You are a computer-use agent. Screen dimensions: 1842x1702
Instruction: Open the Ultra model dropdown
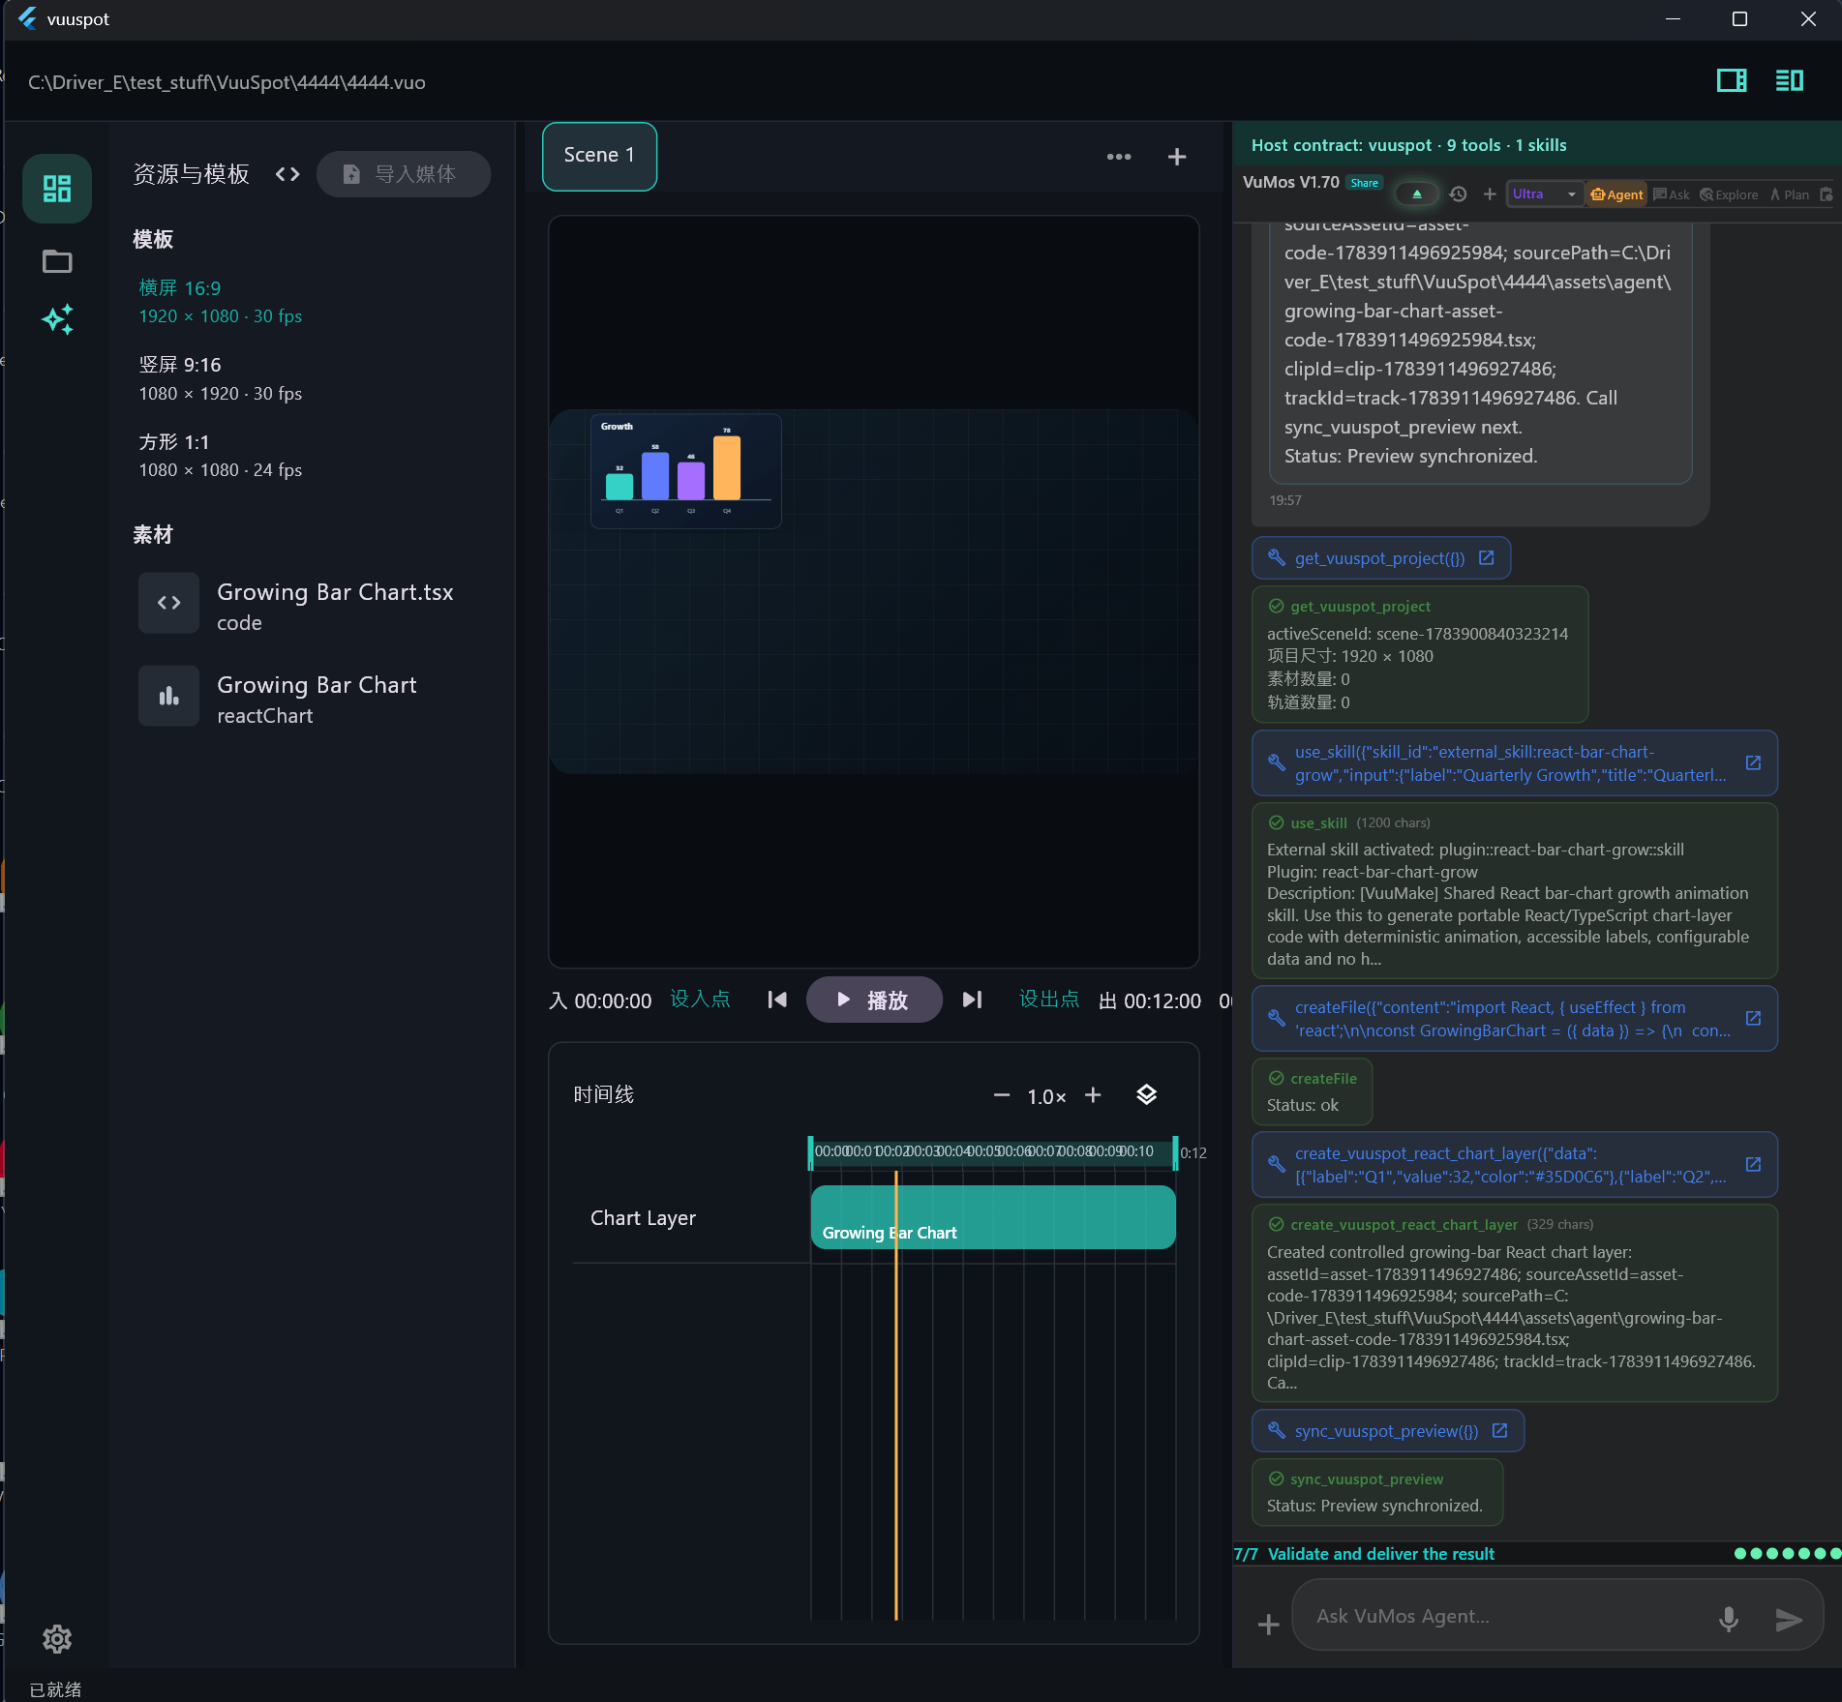pyautogui.click(x=1545, y=194)
